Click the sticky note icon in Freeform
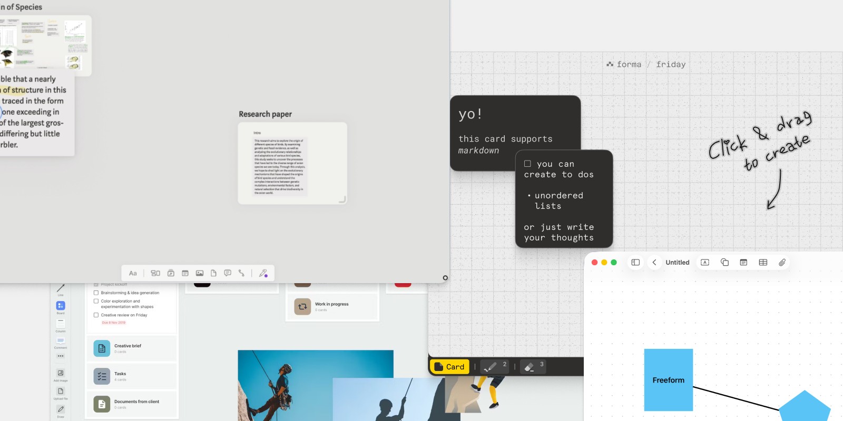The image size is (843, 421). click(743, 262)
